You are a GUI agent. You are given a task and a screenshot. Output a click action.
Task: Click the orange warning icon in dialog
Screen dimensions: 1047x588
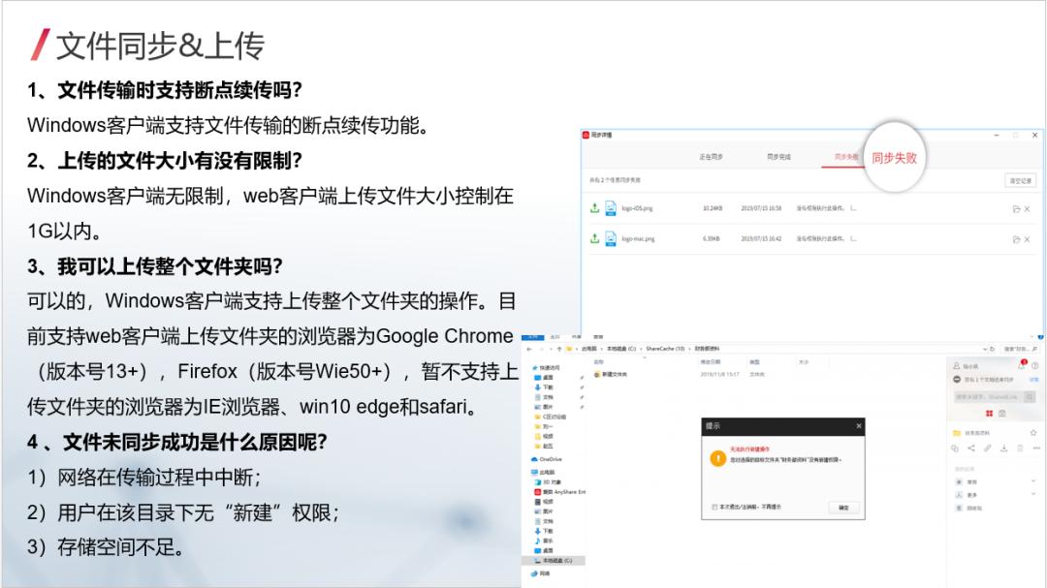tap(717, 458)
